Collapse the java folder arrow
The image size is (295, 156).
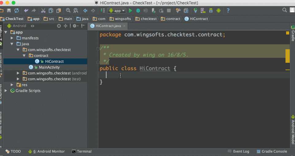click(12, 44)
